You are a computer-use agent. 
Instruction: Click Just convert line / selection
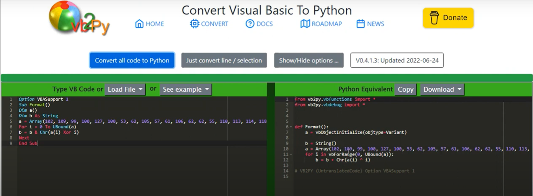224,60
